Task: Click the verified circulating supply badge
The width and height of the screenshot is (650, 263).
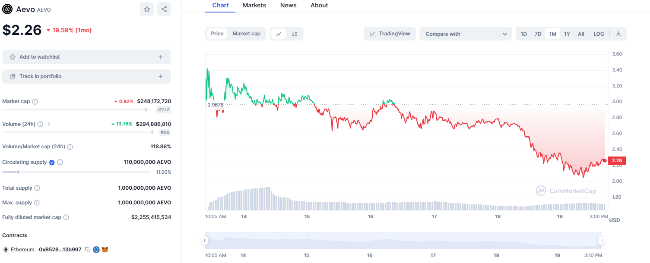Action: (x=52, y=163)
